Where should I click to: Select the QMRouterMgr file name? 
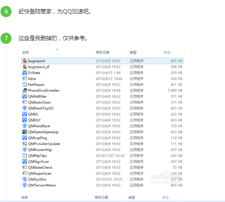pyautogui.click(x=40, y=150)
